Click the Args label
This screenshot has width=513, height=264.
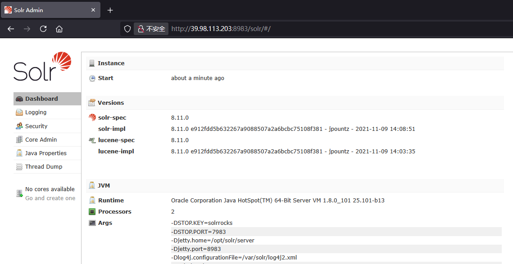[105, 223]
